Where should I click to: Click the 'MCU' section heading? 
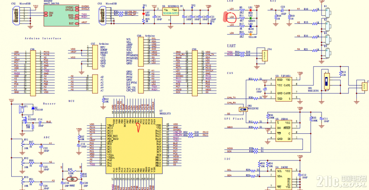tap(71, 101)
